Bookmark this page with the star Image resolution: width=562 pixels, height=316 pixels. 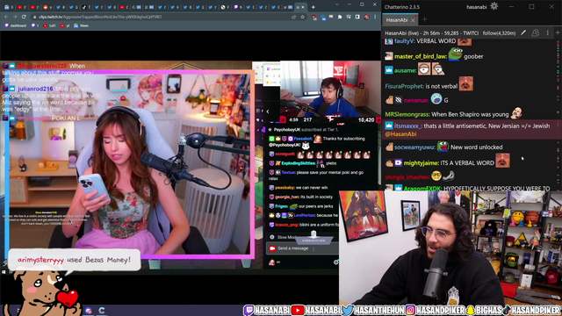[302, 17]
